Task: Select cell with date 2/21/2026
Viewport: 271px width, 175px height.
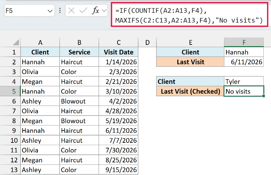Action: [x=119, y=82]
